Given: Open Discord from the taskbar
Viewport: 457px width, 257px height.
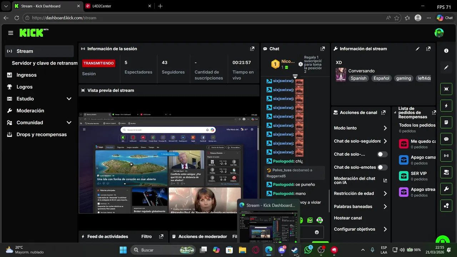Looking at the screenshot, I should pos(282,250).
